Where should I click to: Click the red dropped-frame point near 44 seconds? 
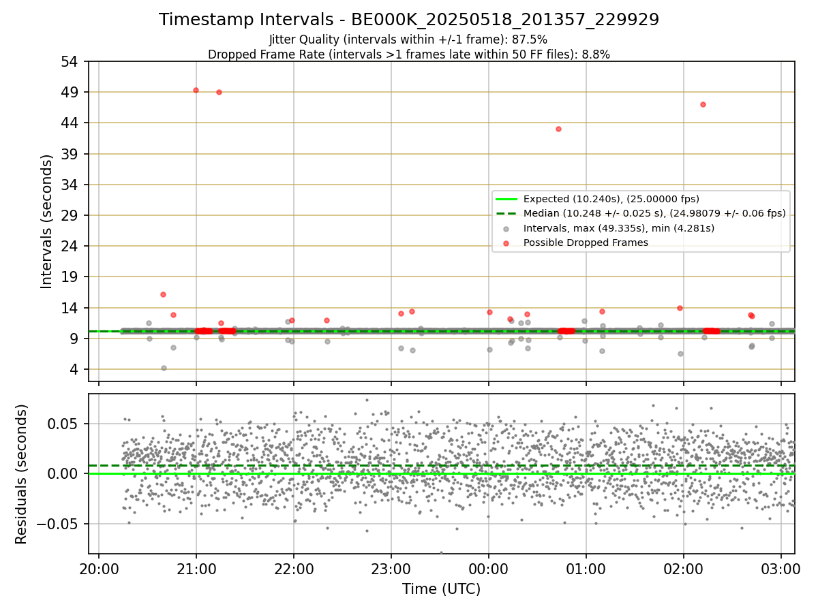click(x=558, y=129)
